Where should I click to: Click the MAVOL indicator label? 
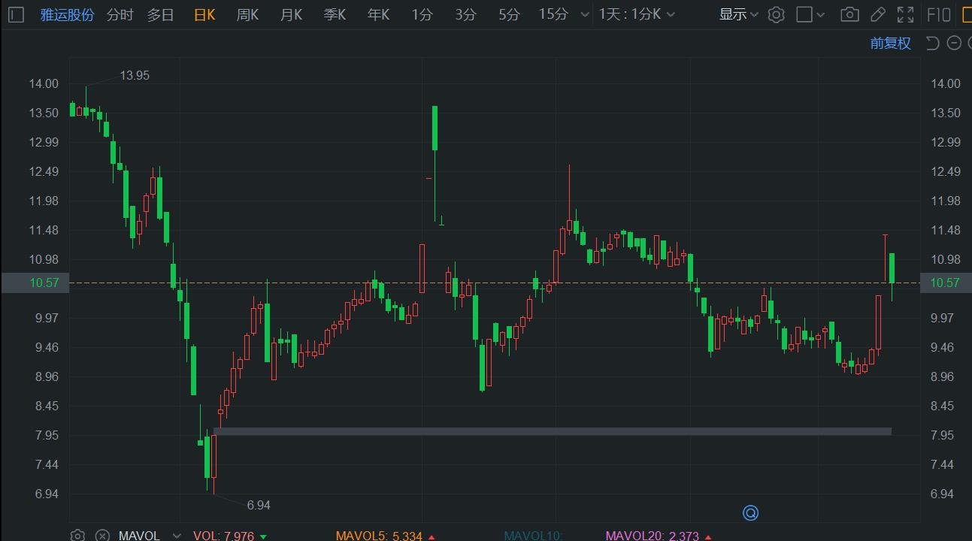tap(139, 536)
